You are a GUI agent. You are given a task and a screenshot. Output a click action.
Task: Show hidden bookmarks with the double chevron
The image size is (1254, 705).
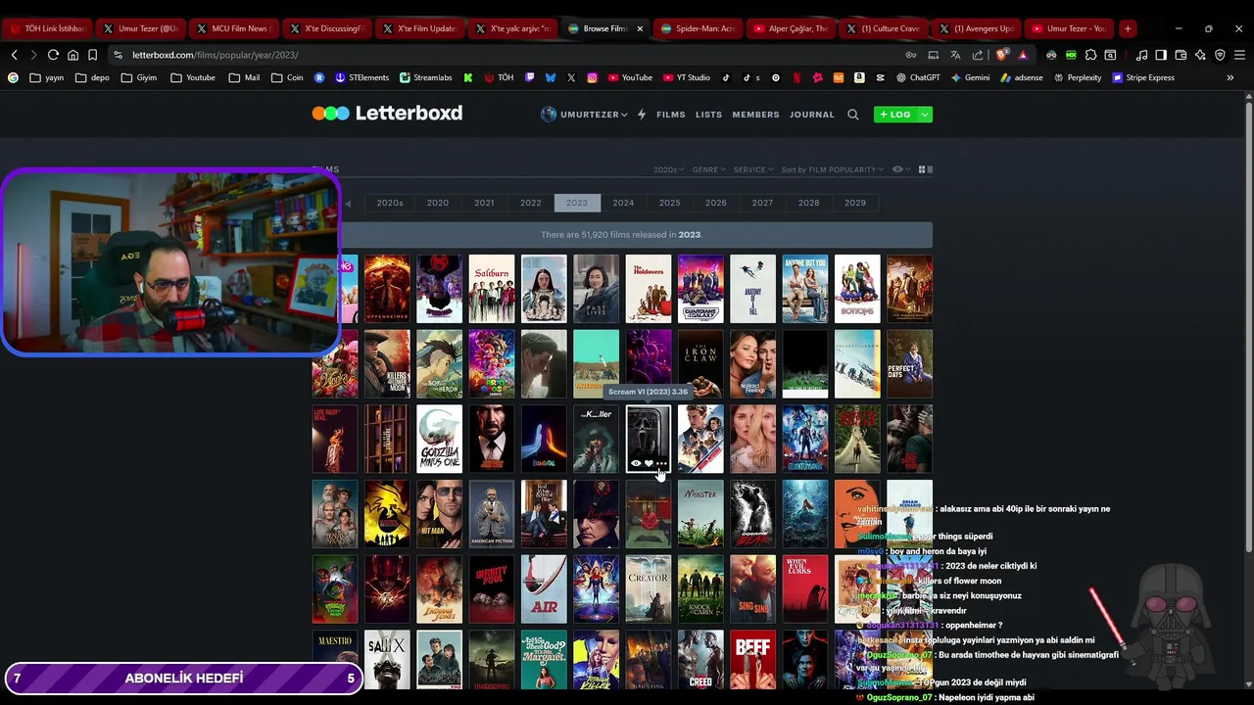1230,77
